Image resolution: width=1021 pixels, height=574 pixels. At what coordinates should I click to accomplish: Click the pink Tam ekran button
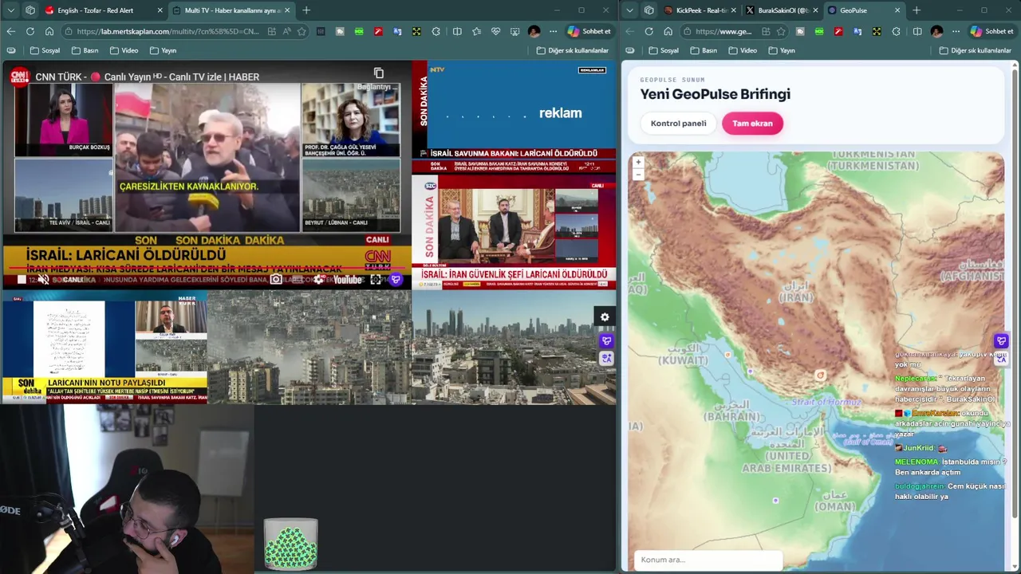click(752, 123)
